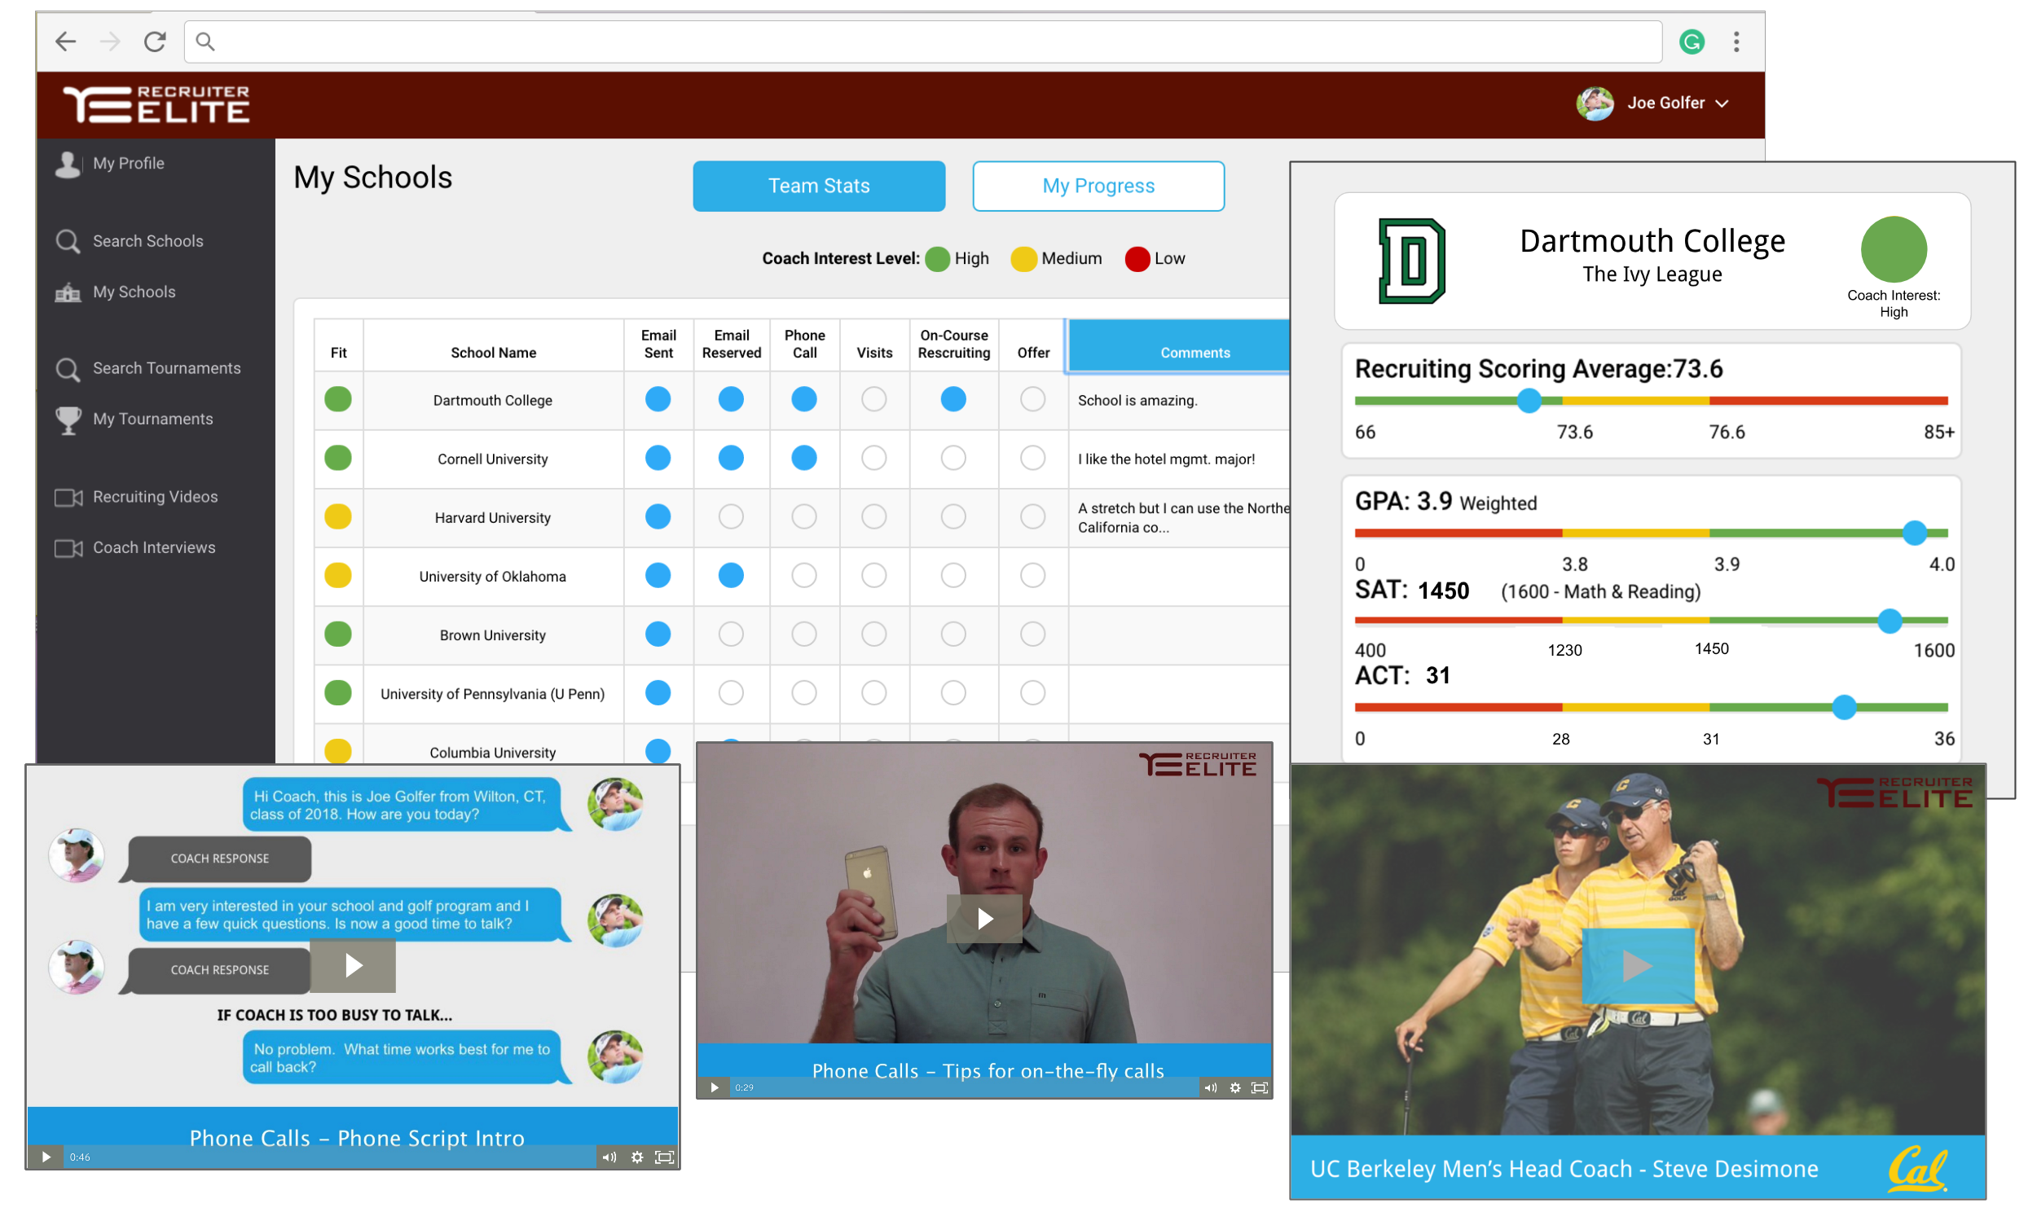Viewport: 2037px width, 1212px height.
Task: Click the University of Oklahoma school name
Action: click(x=492, y=577)
